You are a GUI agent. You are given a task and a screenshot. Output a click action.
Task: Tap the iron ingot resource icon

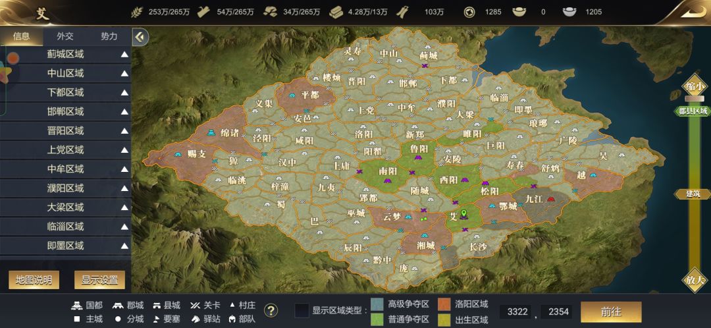(x=336, y=12)
